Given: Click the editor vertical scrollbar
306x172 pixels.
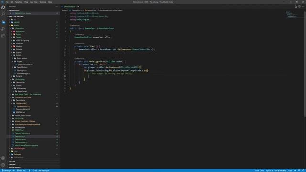Looking at the screenshot, I should click(x=305, y=64).
